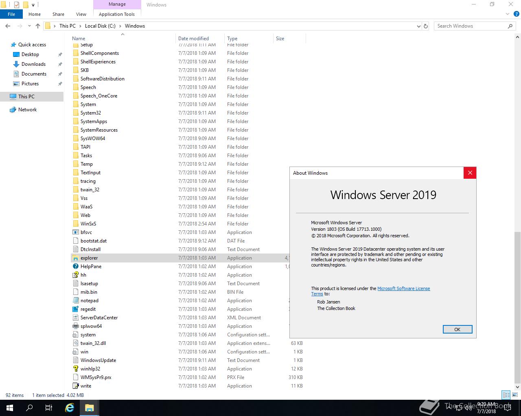Select the SysWOW64 folder
521x416 pixels.
[x=93, y=139]
